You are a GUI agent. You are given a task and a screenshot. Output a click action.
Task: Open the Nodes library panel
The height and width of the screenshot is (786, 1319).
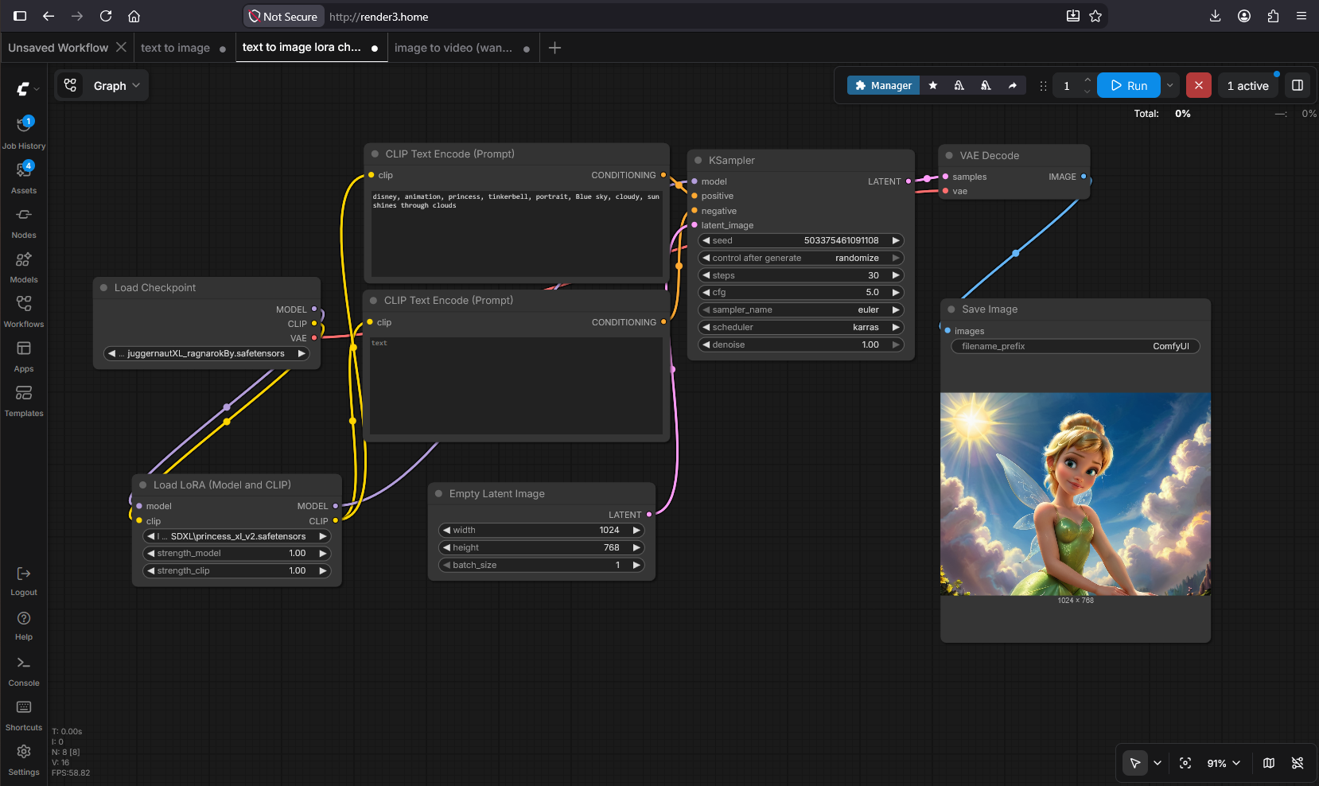pyautogui.click(x=24, y=222)
